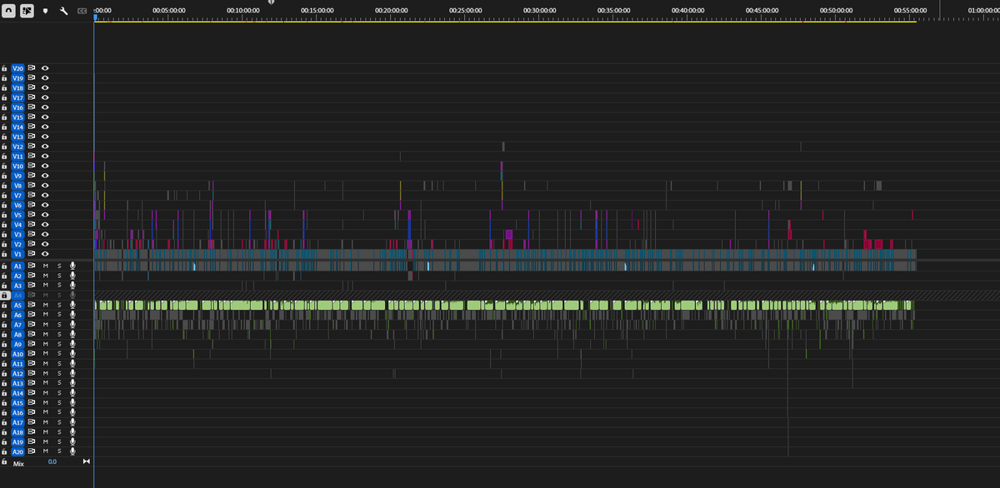Click the keyframe navigator icon on the Mix track
The image size is (1000, 488).
click(x=87, y=461)
